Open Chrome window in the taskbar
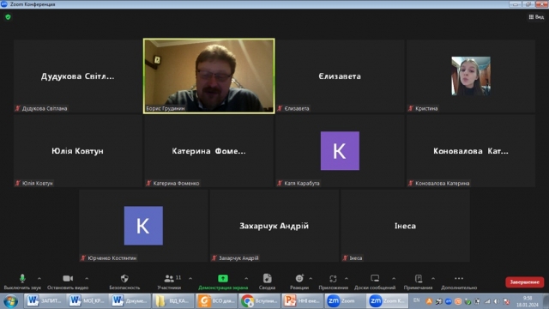Screen dimensions: 549x309 pos(259,301)
